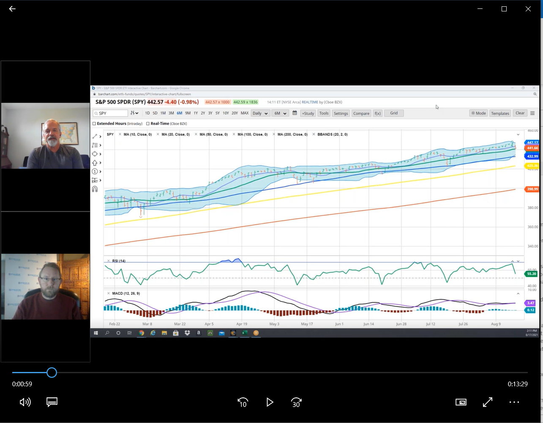The image size is (543, 423).
Task: Play the video
Action: tap(270, 402)
